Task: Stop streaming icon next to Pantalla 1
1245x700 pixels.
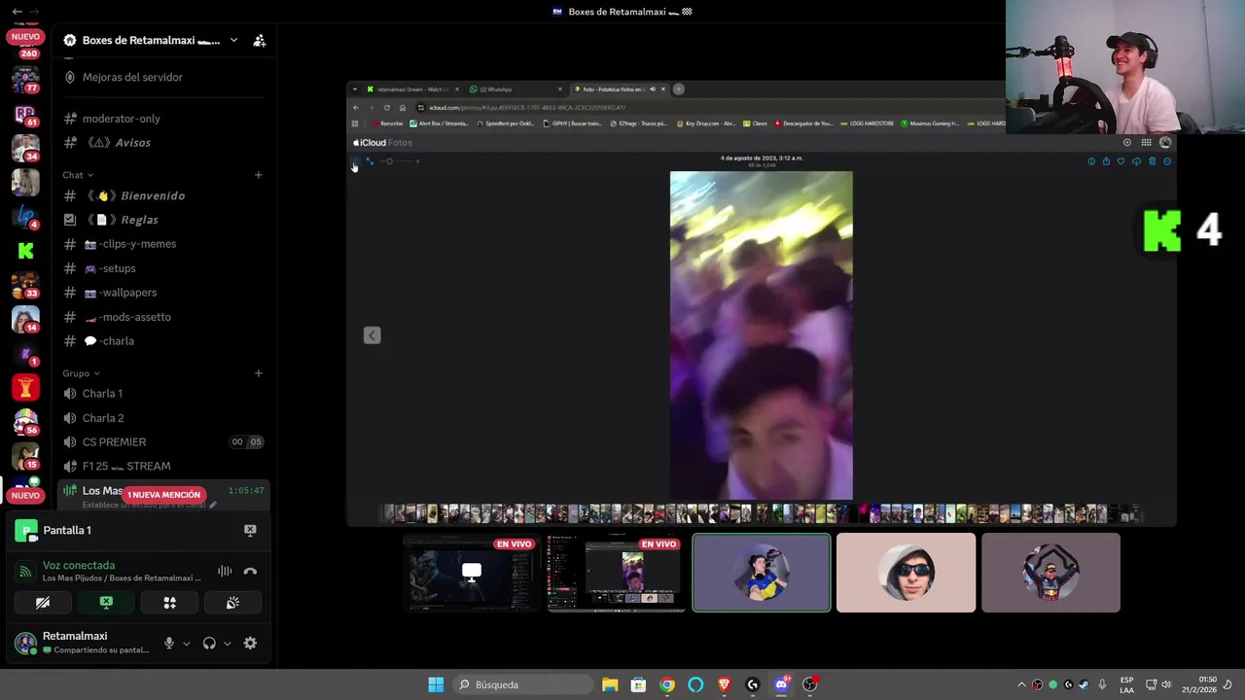Action: 250,530
